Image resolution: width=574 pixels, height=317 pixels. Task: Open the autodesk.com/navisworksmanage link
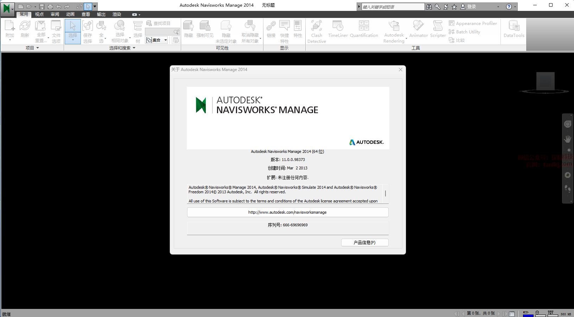click(x=287, y=212)
